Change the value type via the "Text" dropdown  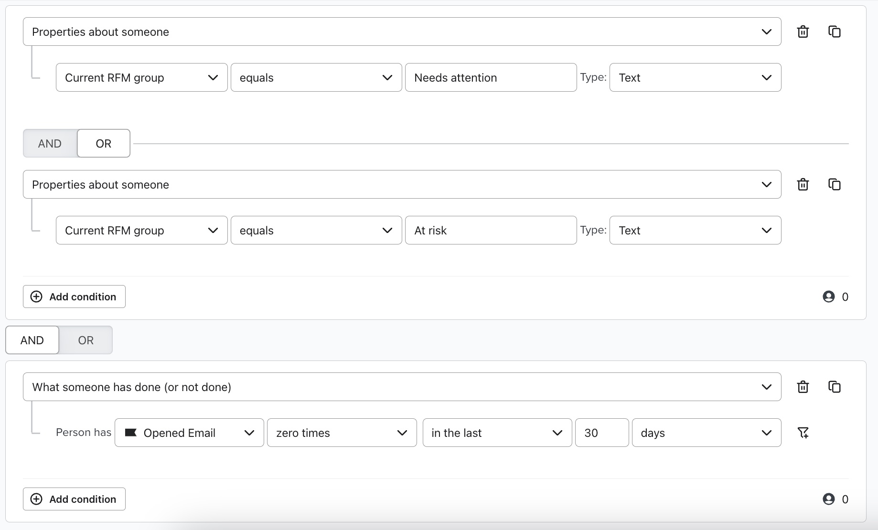(x=694, y=77)
